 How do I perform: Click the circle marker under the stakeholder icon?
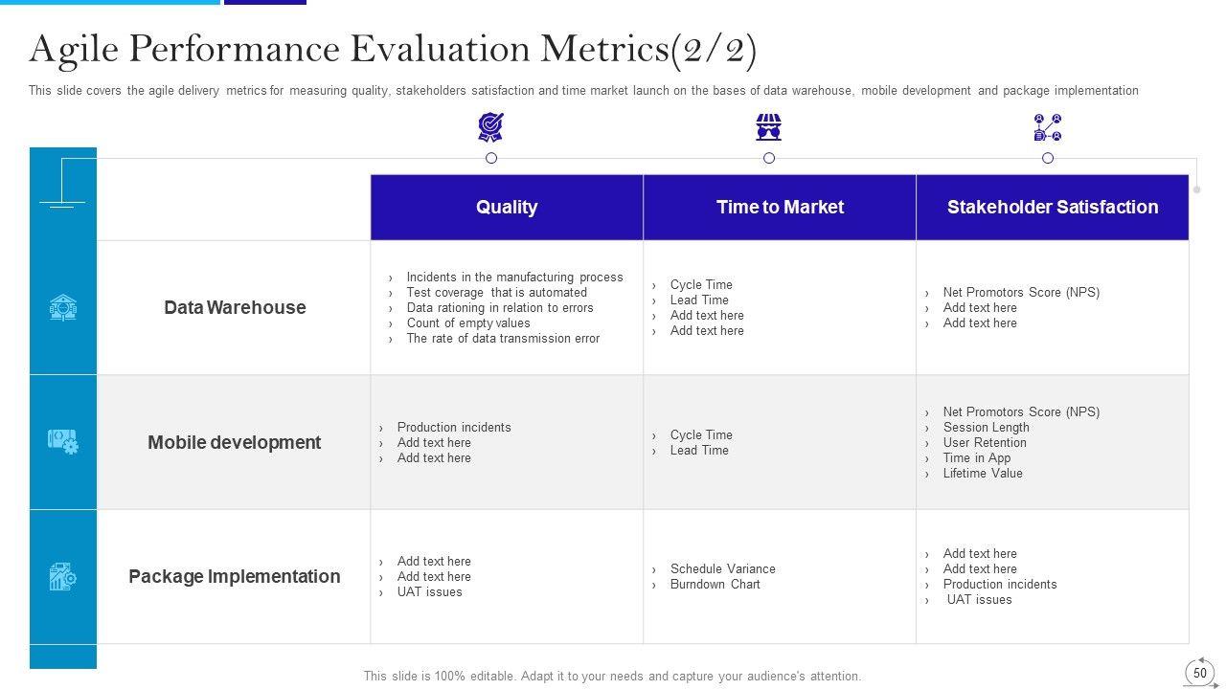pos(1048,158)
